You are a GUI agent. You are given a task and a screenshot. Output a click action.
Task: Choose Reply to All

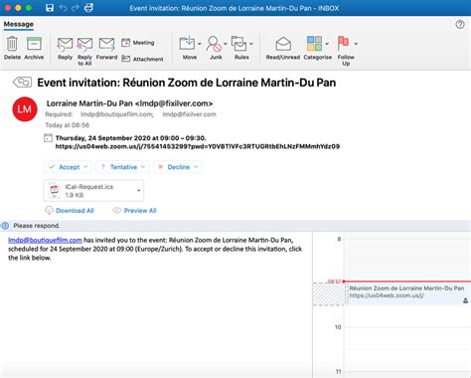(84, 44)
